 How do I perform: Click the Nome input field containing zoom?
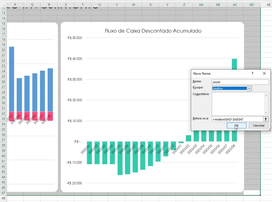[x=240, y=82]
